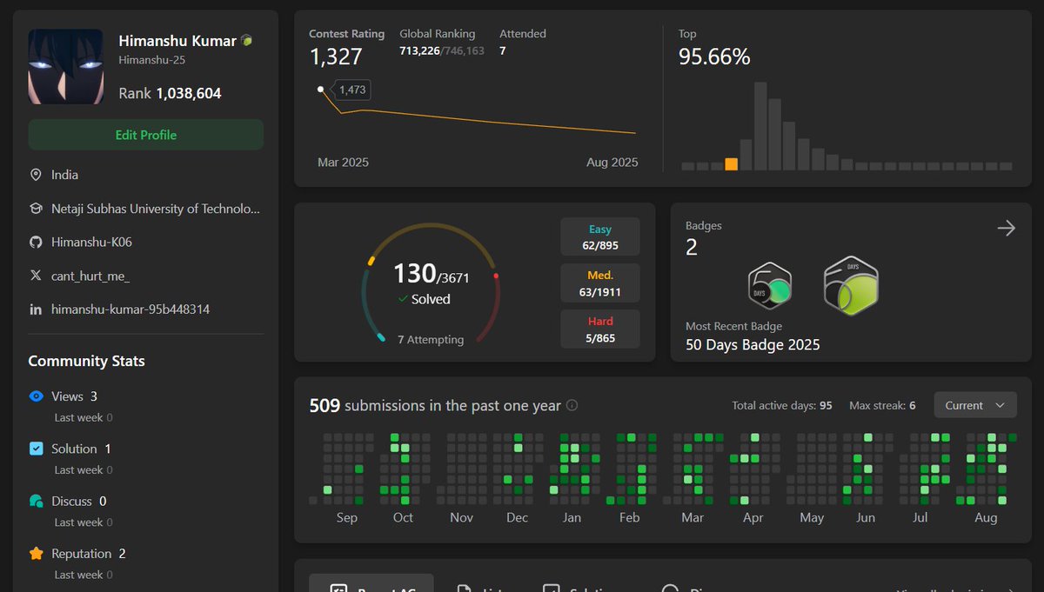Click the Total active days: 95 text

[782, 406]
